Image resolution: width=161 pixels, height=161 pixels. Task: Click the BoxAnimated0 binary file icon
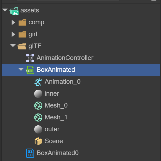point(30,153)
